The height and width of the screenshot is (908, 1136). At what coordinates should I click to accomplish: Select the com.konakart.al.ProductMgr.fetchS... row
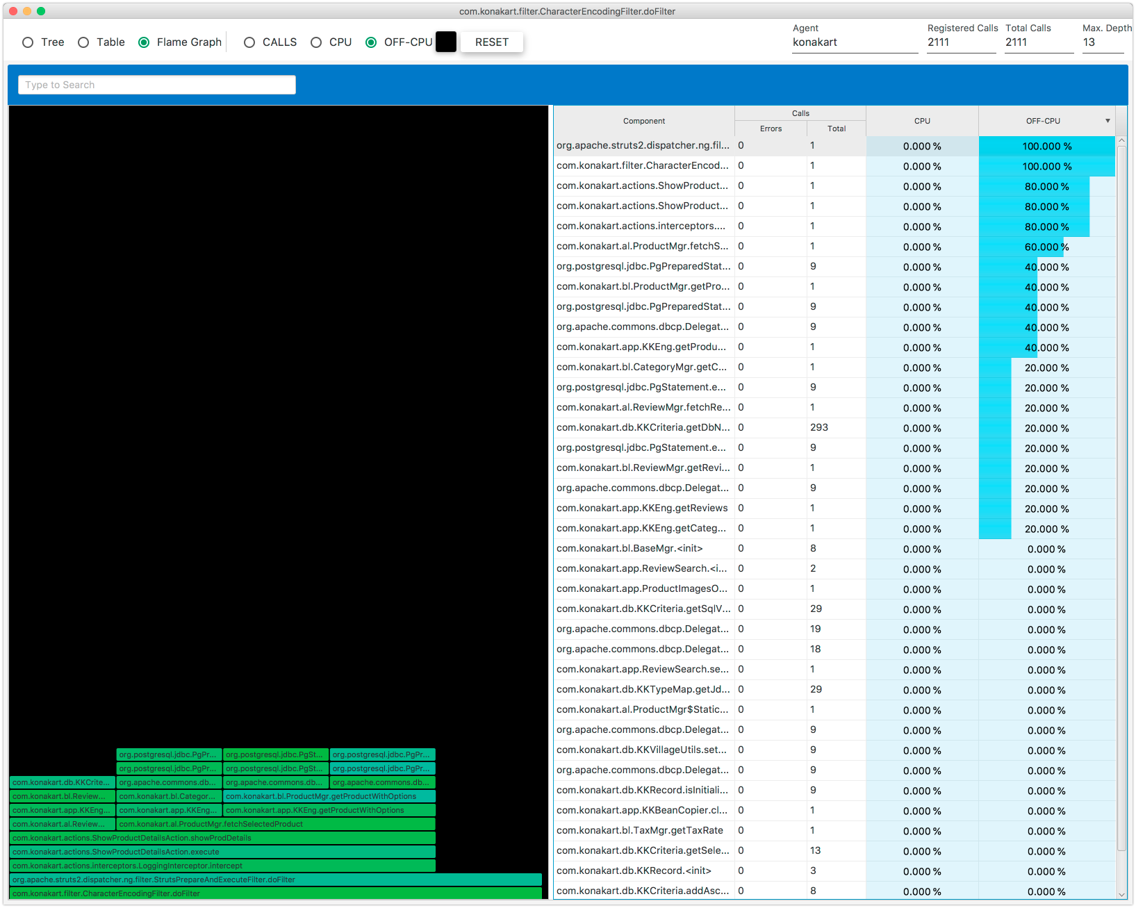point(834,247)
